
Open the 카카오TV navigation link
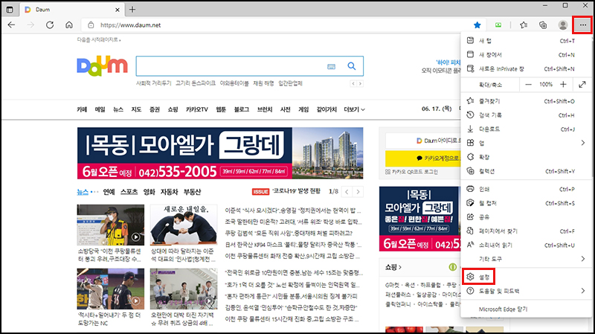(197, 109)
